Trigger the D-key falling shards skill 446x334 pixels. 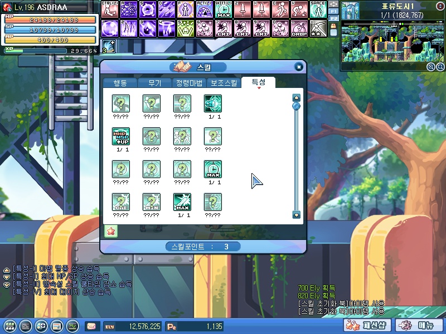[x=167, y=9]
